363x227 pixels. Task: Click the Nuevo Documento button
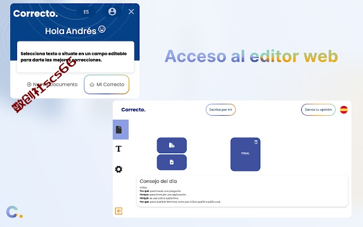(x=52, y=85)
